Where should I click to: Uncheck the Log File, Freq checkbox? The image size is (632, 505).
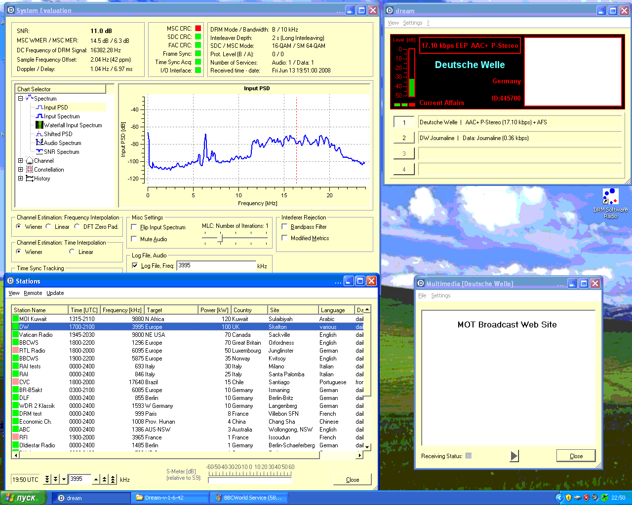coord(135,265)
